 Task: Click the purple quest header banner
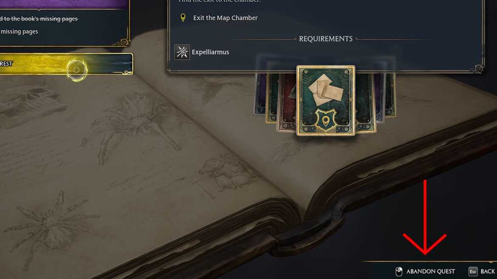tap(64, 4)
